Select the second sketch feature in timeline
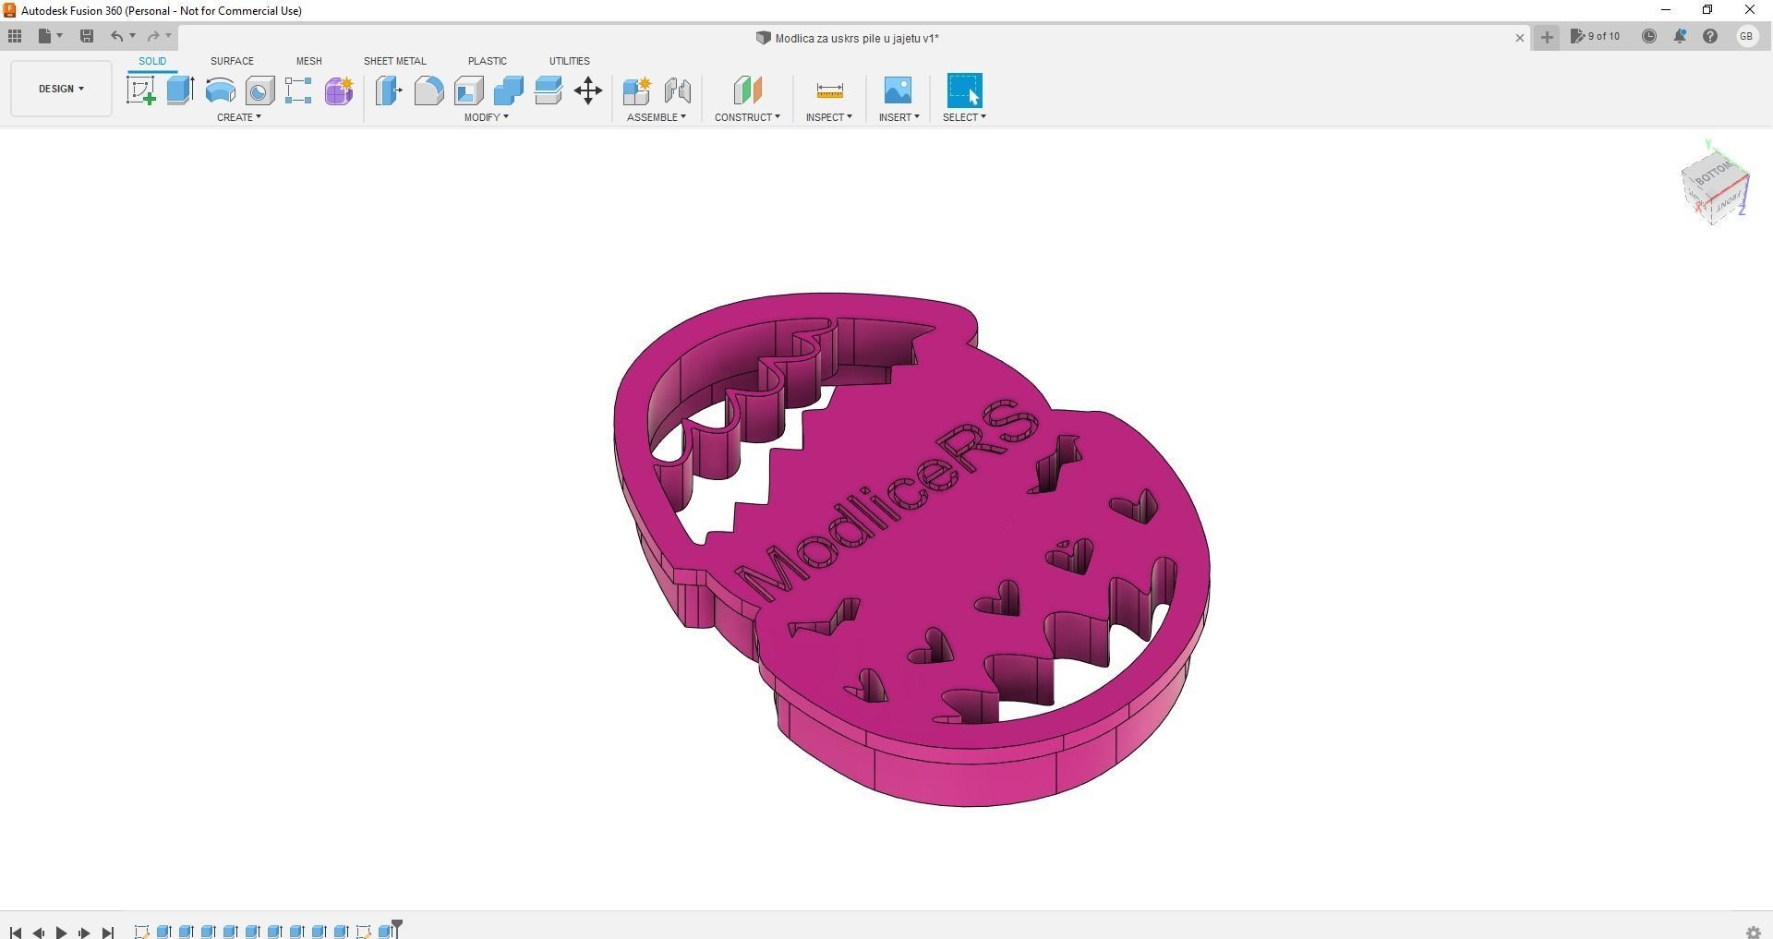 pos(363,932)
